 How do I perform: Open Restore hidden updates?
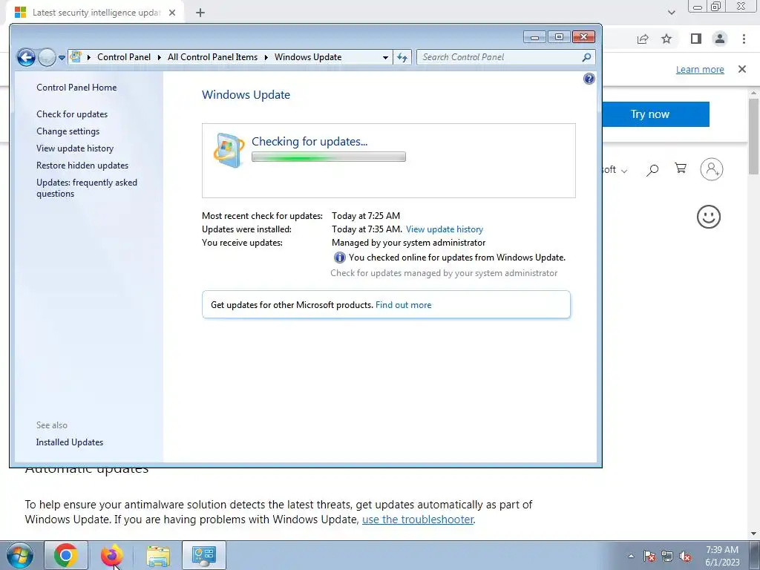click(82, 166)
